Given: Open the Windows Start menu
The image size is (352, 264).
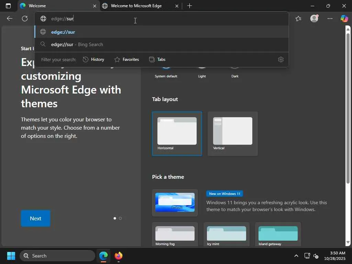Looking at the screenshot, I should pyautogui.click(x=11, y=256).
